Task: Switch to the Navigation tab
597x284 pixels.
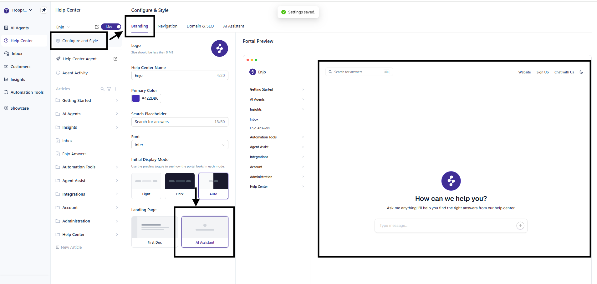Action: [167, 26]
